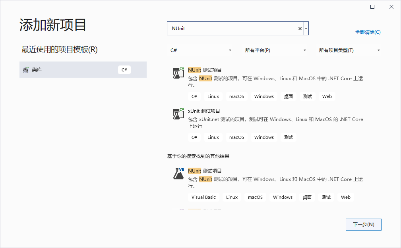Image resolution: width=401 pixels, height=248 pixels.
Task: Click the Linux tag under xUnit template
Action: [x=213, y=137]
